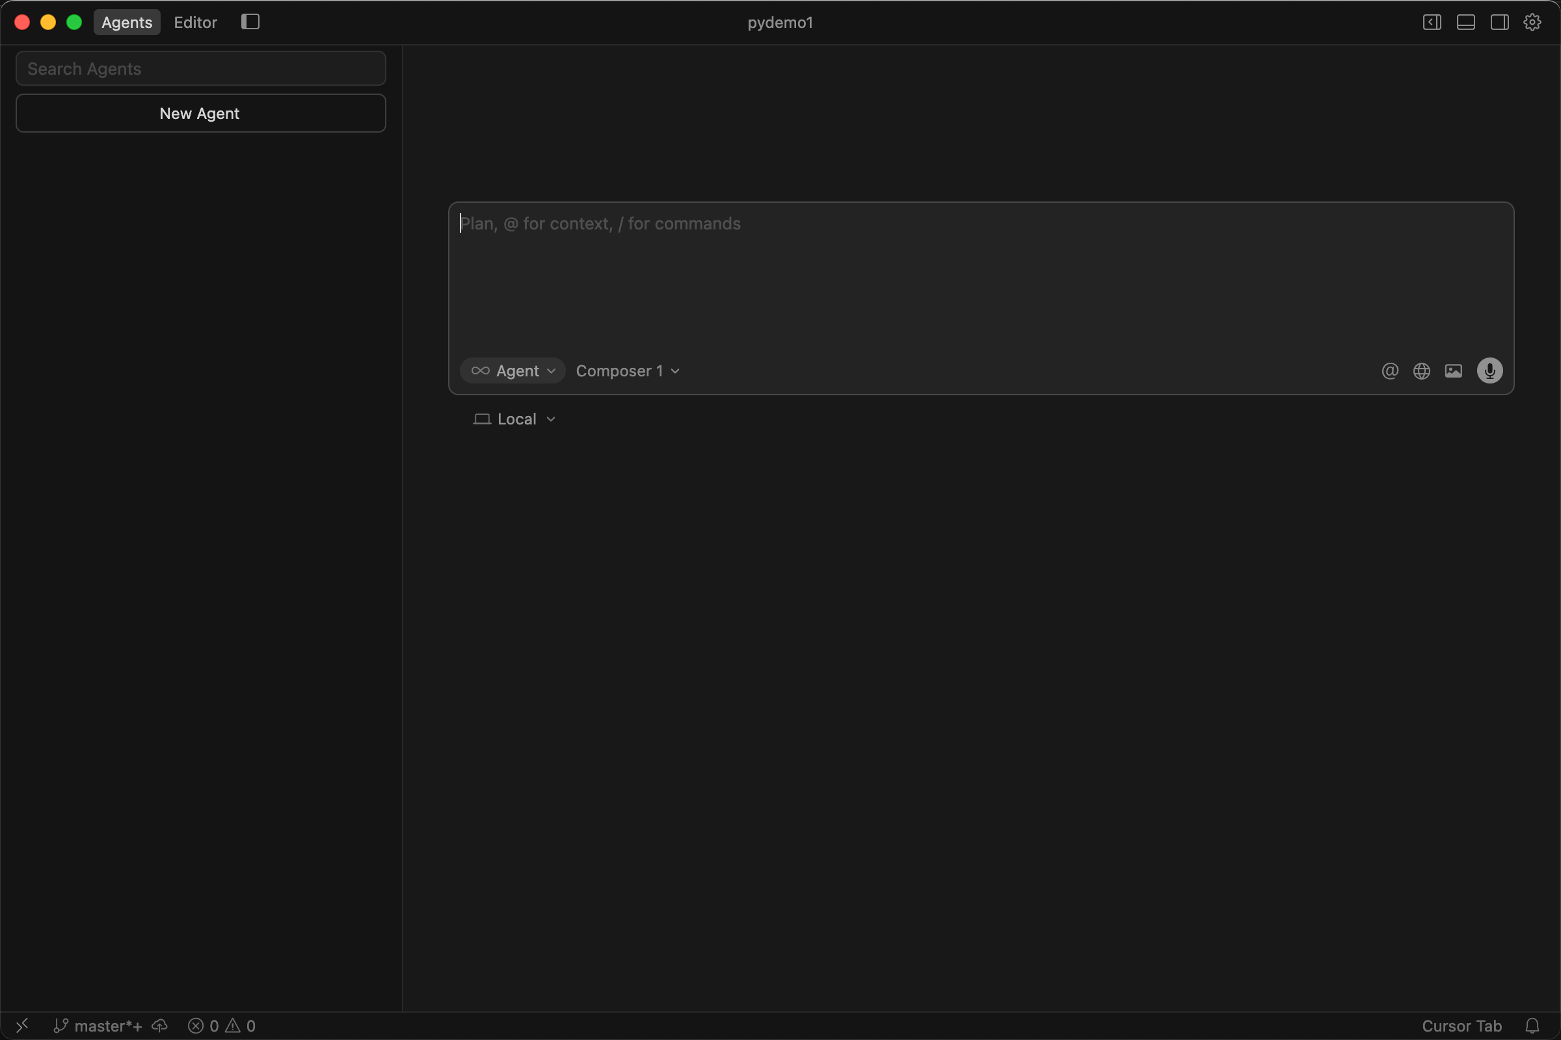Click the Cursor Tab status item
Screen dimensions: 1561x1040
pyautogui.click(x=1461, y=1026)
